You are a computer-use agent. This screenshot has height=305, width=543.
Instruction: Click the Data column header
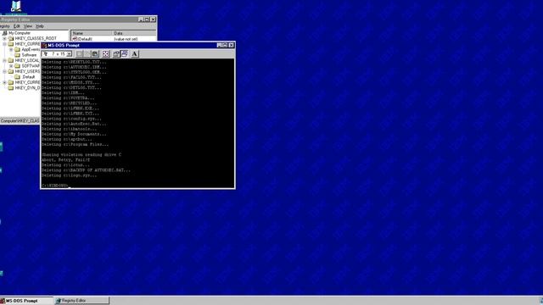click(134, 33)
